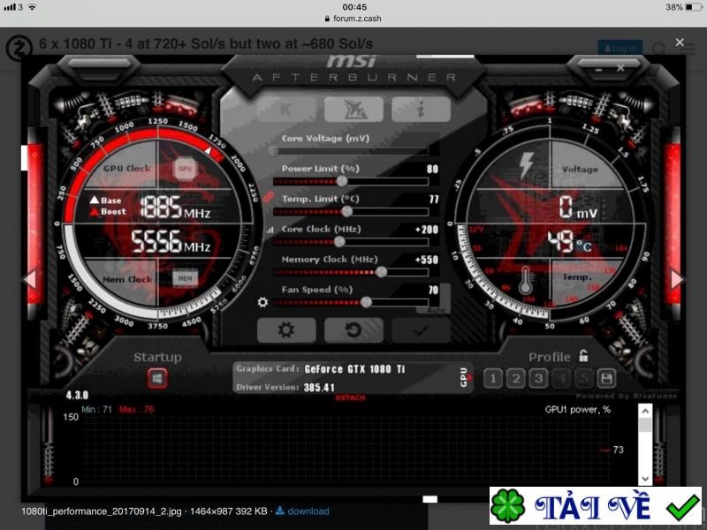This screenshot has height=530, width=707.
Task: Apply settings with checkmark button
Action: click(421, 329)
